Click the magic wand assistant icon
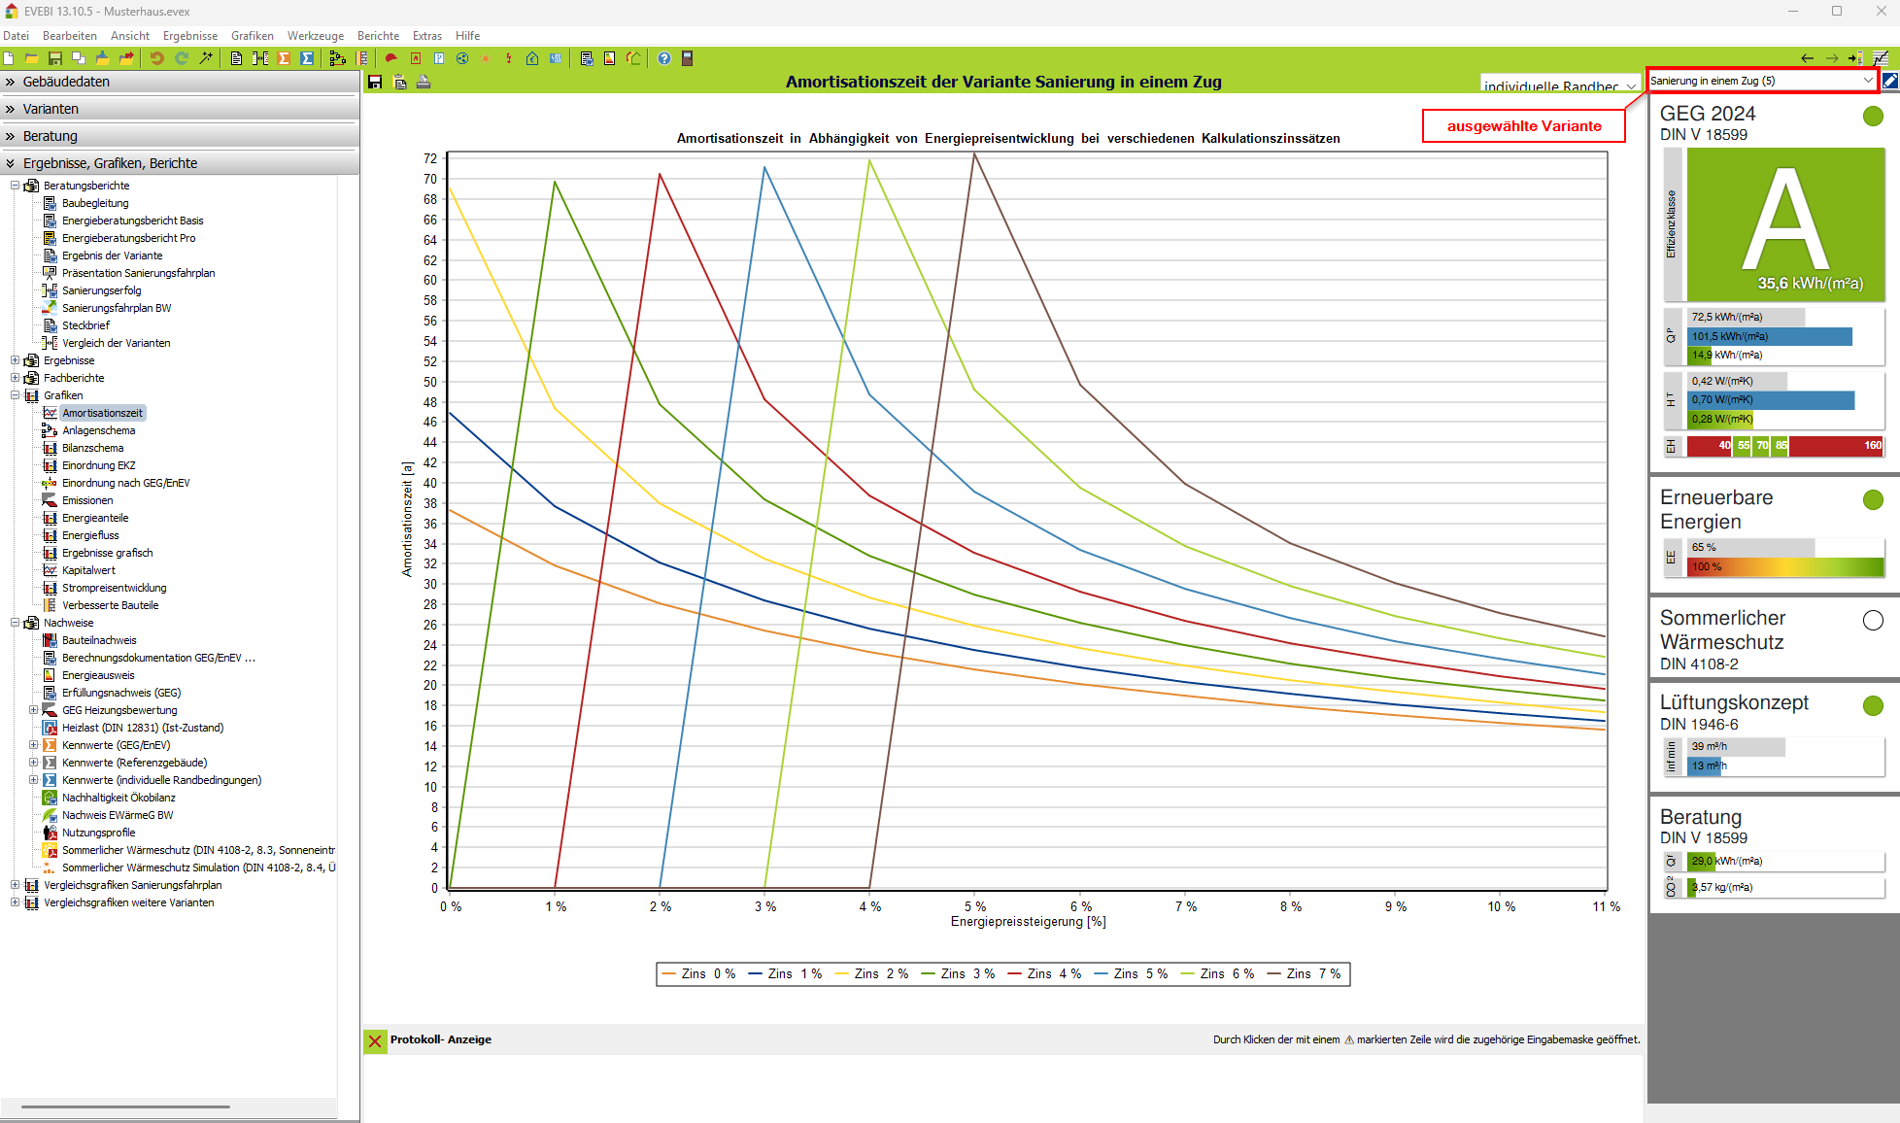 206,58
